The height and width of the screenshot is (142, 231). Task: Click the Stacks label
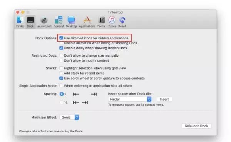(52, 68)
